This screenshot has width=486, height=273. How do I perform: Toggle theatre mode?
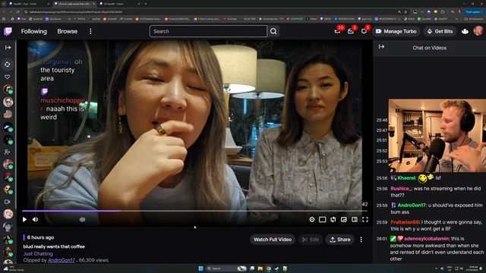pos(322,219)
